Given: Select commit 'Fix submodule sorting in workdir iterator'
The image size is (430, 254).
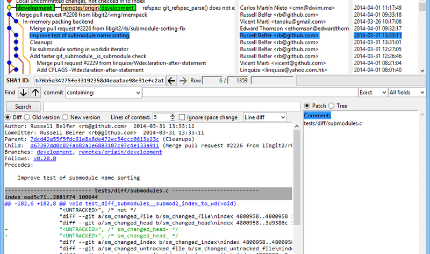Looking at the screenshot, I should [79, 49].
